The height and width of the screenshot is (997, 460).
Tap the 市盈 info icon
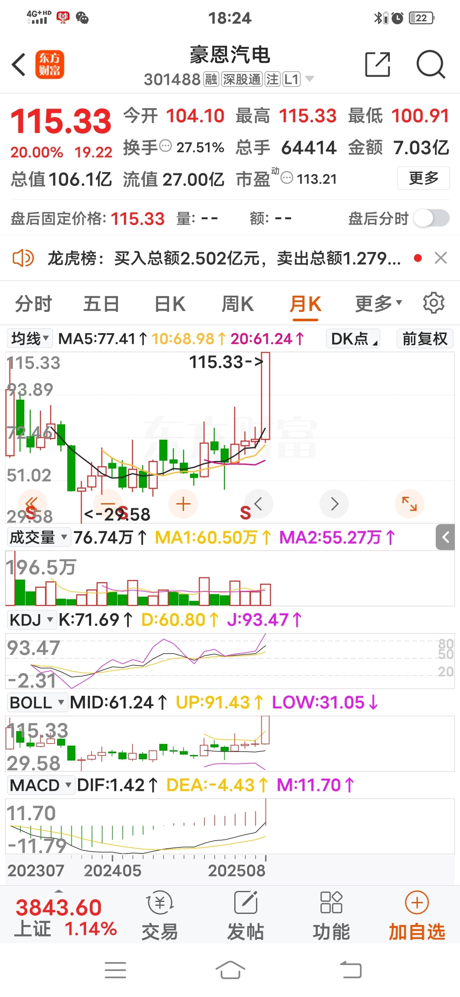point(287,178)
